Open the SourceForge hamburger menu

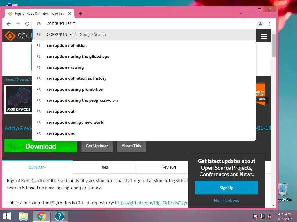click(x=264, y=36)
